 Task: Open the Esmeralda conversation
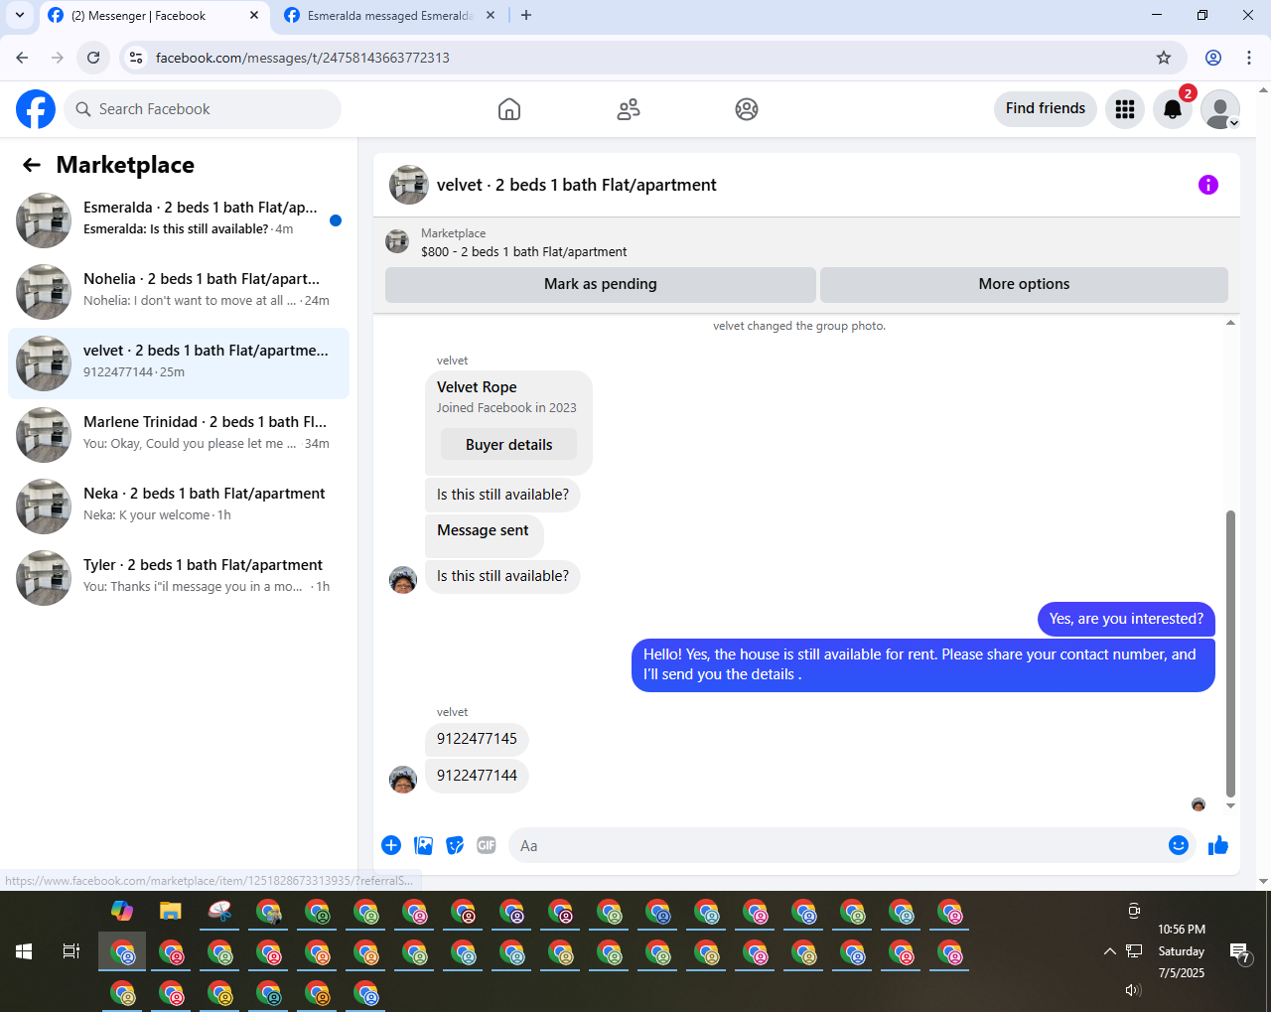click(x=179, y=220)
